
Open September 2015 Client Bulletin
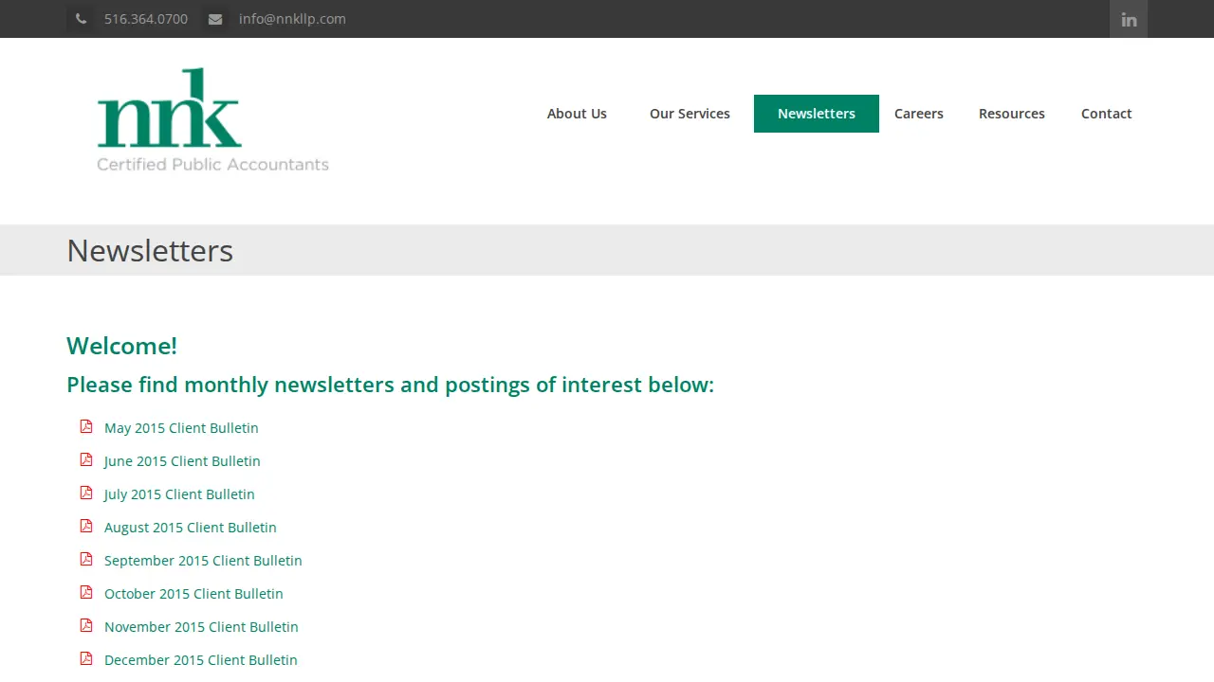click(203, 561)
